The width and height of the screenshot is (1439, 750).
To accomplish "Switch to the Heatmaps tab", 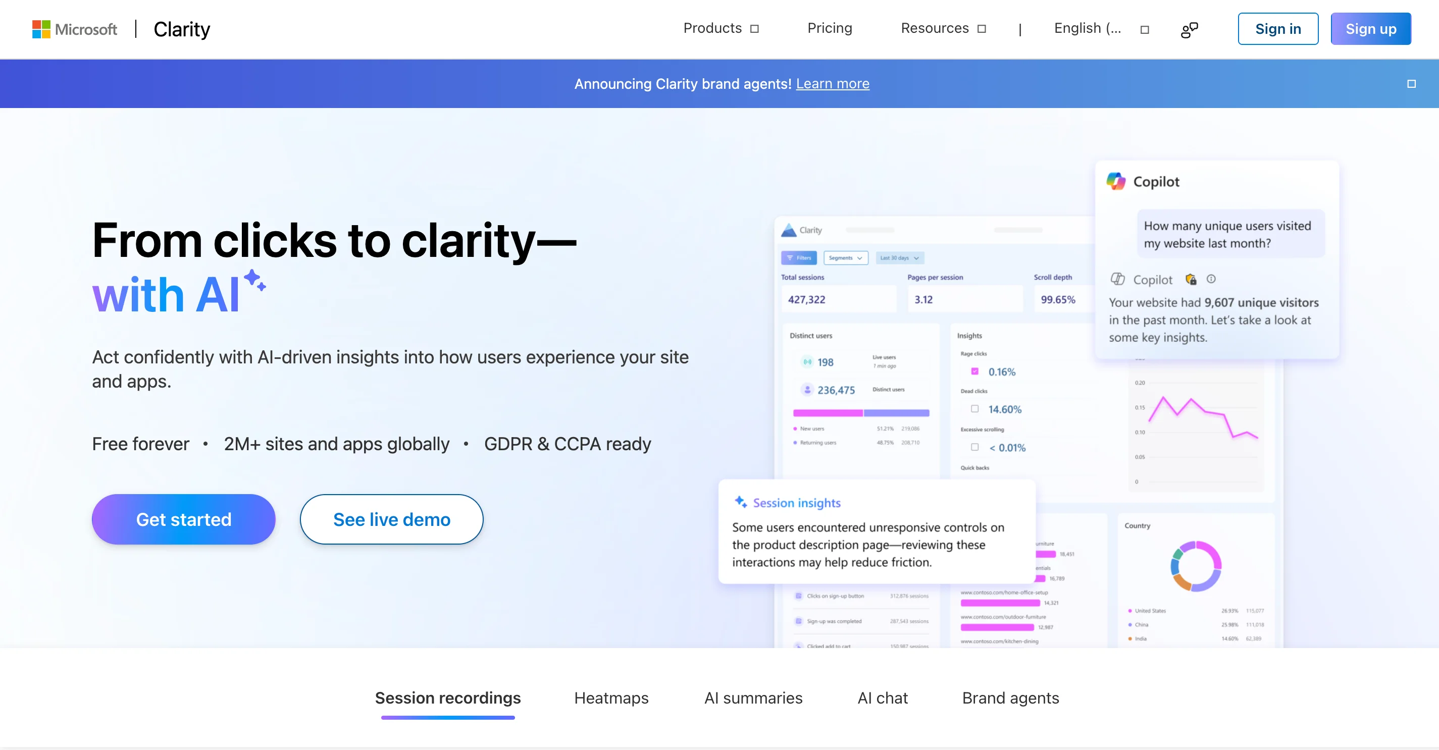I will [610, 698].
